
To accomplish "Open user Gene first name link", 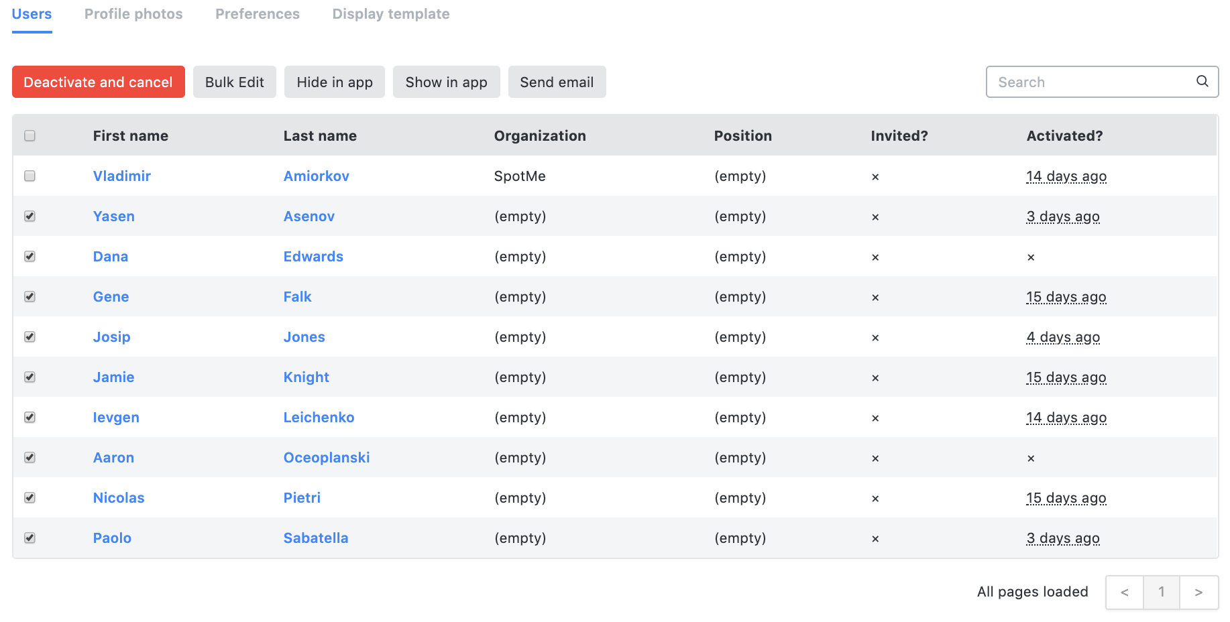I will point(111,297).
